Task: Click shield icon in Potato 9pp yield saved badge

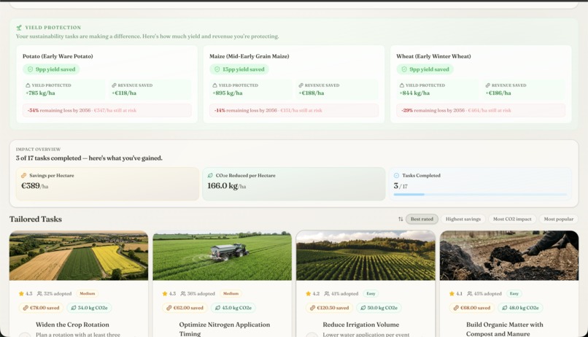Action: pos(31,69)
